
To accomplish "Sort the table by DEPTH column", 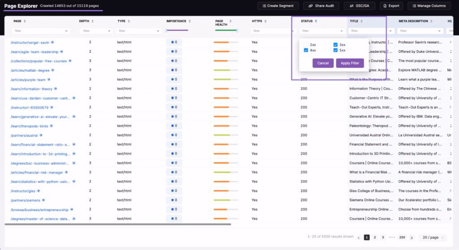I will pyautogui.click(x=93, y=21).
